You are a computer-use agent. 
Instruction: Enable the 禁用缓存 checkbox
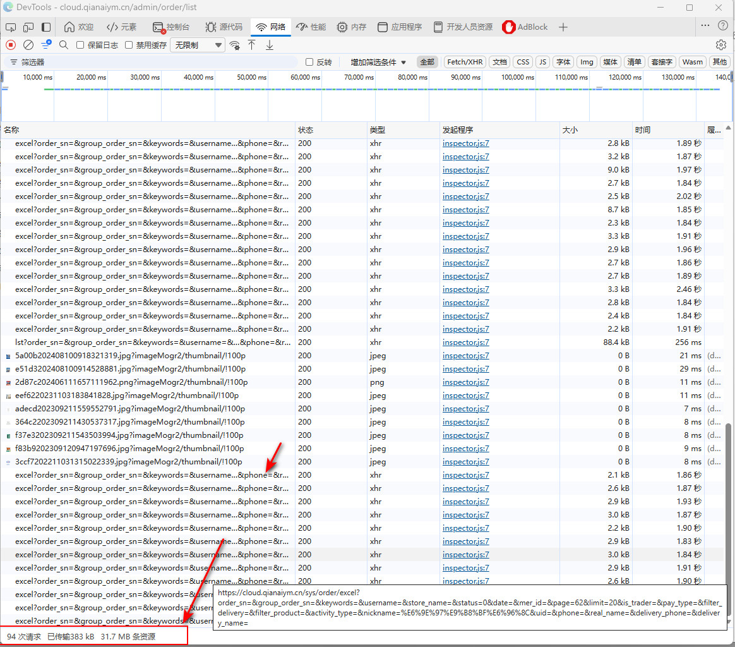click(x=129, y=45)
